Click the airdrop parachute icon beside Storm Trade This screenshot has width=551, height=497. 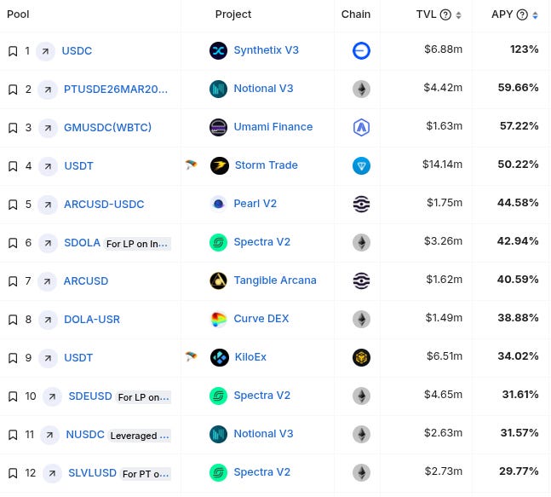tap(191, 165)
